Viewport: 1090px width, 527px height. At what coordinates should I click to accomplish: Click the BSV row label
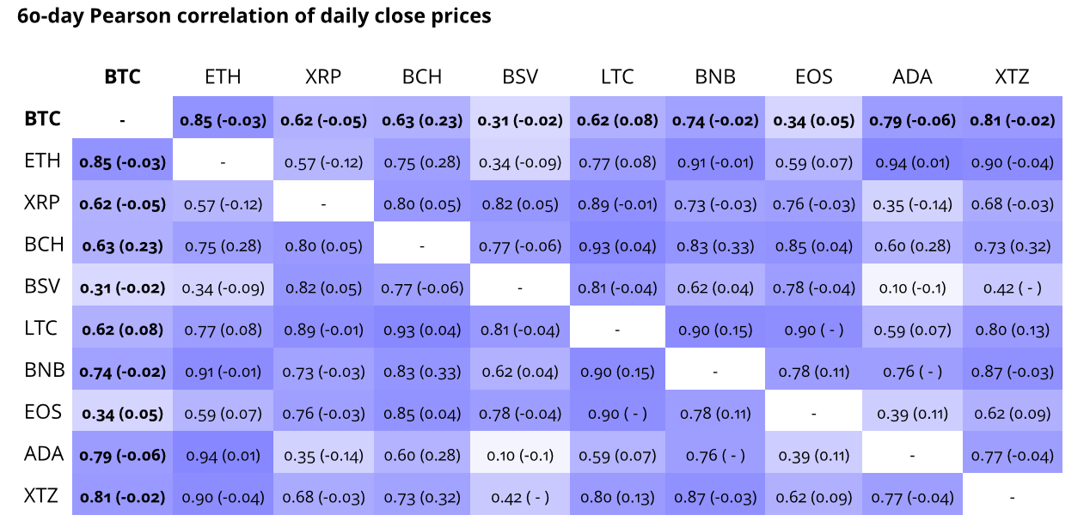pyautogui.click(x=43, y=286)
